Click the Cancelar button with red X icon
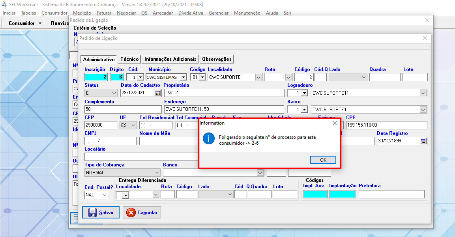This screenshot has height=237, width=455. pos(142,213)
